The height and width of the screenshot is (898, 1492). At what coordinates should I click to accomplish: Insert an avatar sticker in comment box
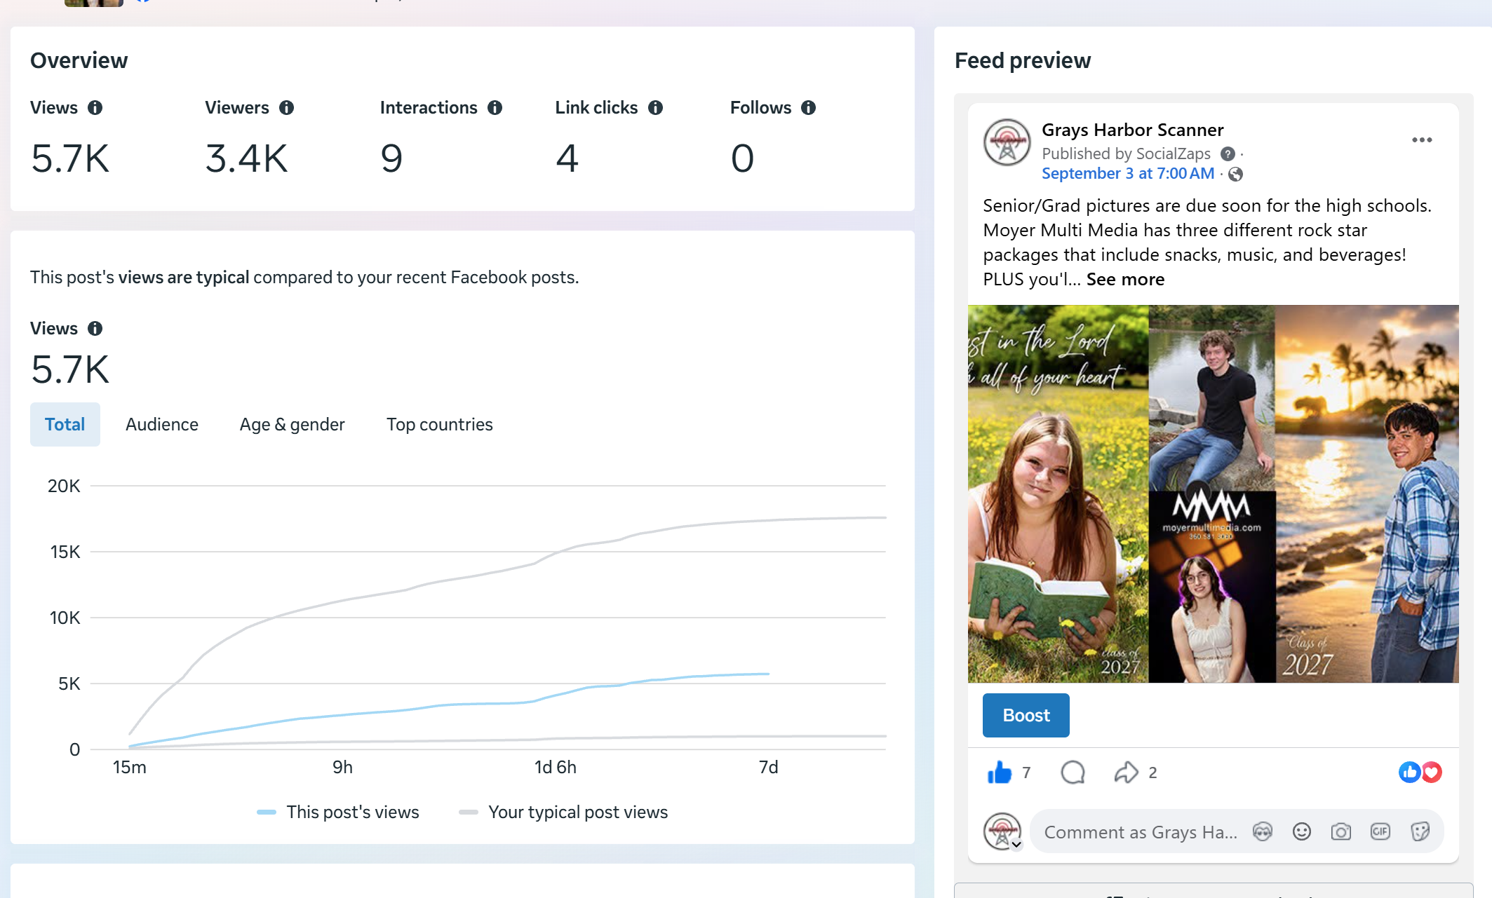point(1263,832)
